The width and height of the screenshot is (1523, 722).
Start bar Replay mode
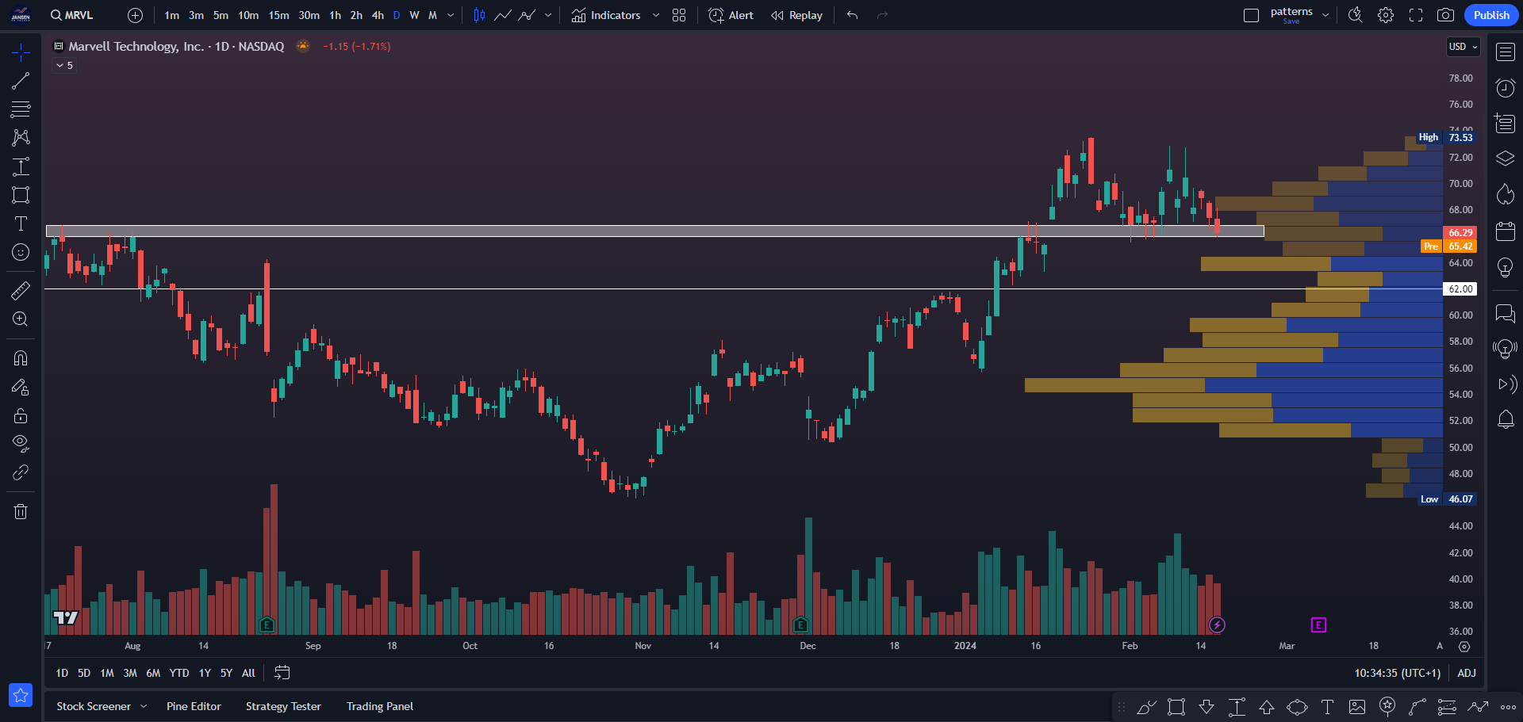pos(796,15)
